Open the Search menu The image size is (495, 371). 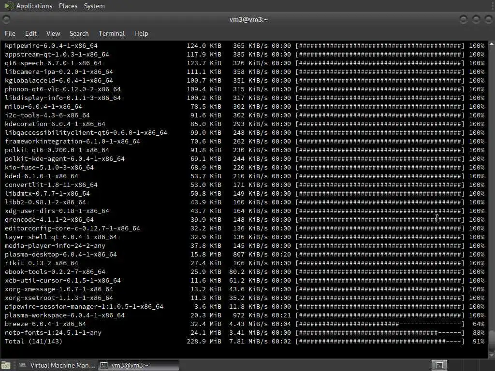point(79,33)
